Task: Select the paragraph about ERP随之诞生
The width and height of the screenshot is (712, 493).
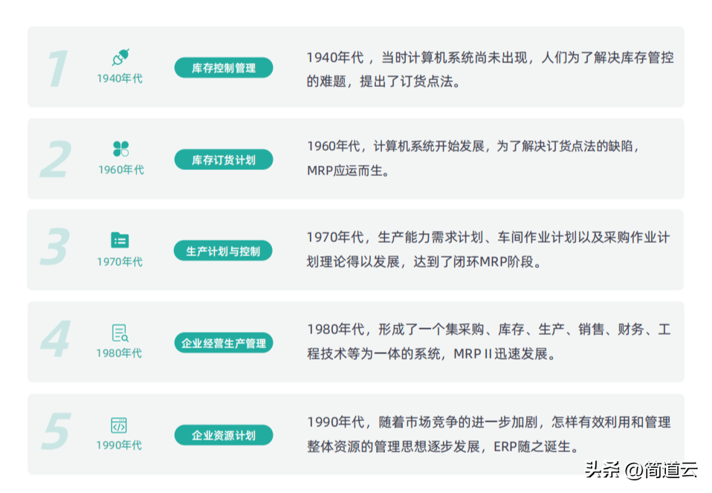Action: point(488,434)
